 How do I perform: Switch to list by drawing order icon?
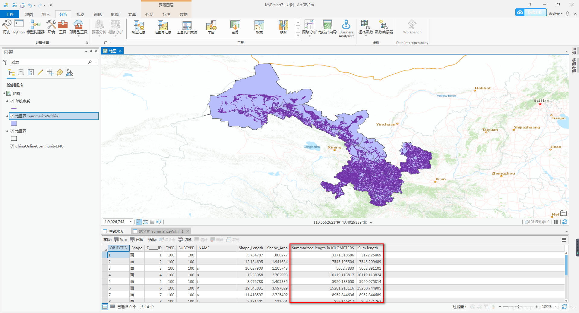[x=11, y=72]
